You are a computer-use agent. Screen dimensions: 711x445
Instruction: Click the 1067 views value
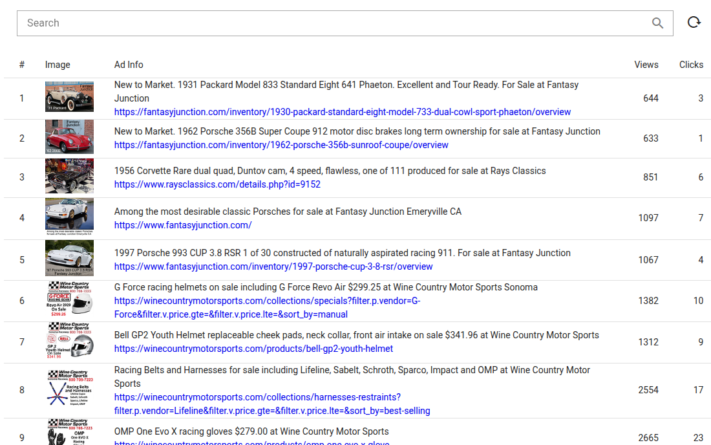click(648, 260)
